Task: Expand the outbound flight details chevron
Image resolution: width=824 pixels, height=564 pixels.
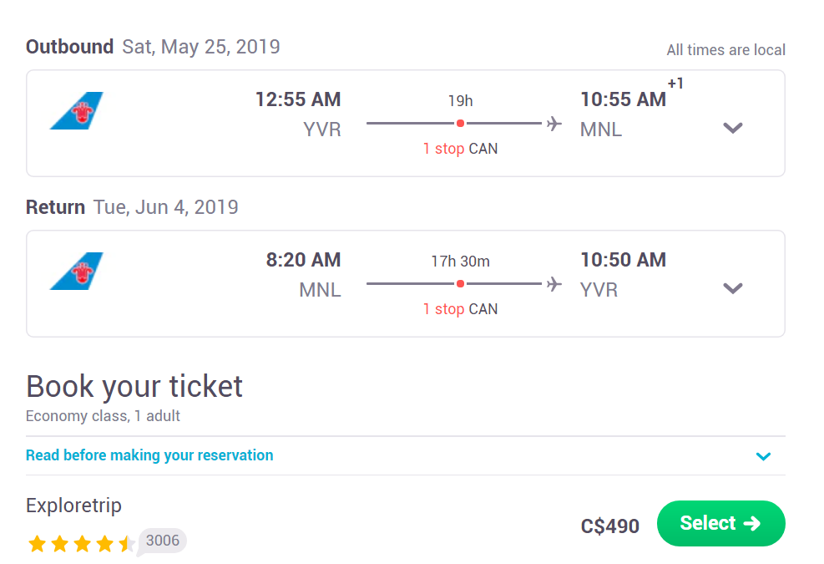Action: (732, 128)
